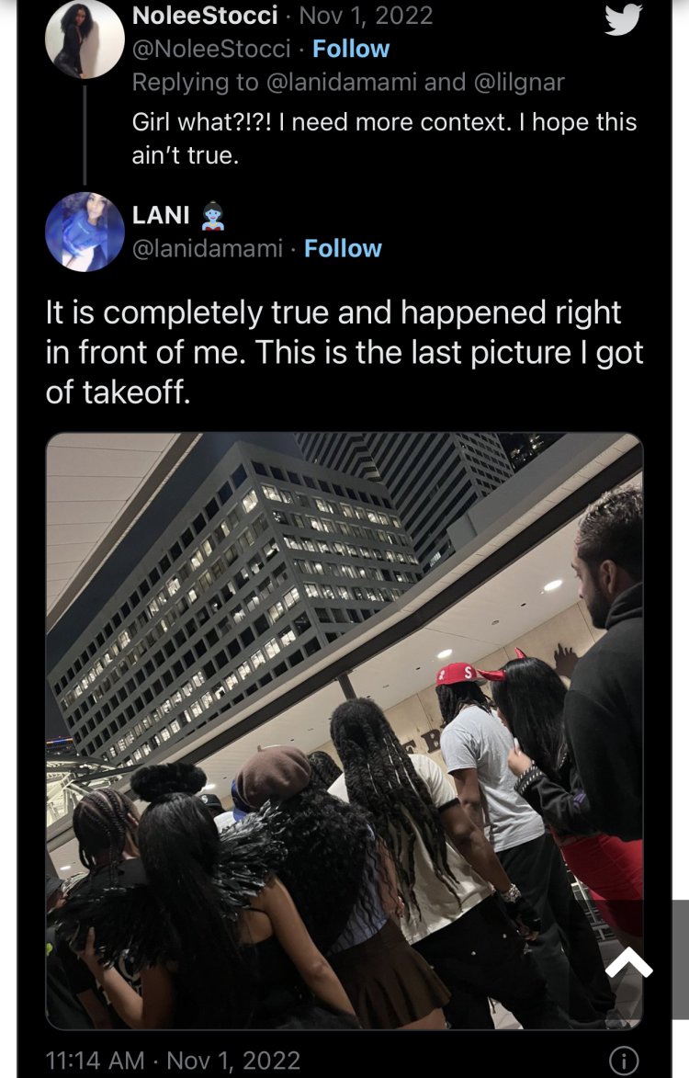Click the gray scrollbar at the right edge
Image resolution: width=689 pixels, height=1078 pixels.
[680, 959]
